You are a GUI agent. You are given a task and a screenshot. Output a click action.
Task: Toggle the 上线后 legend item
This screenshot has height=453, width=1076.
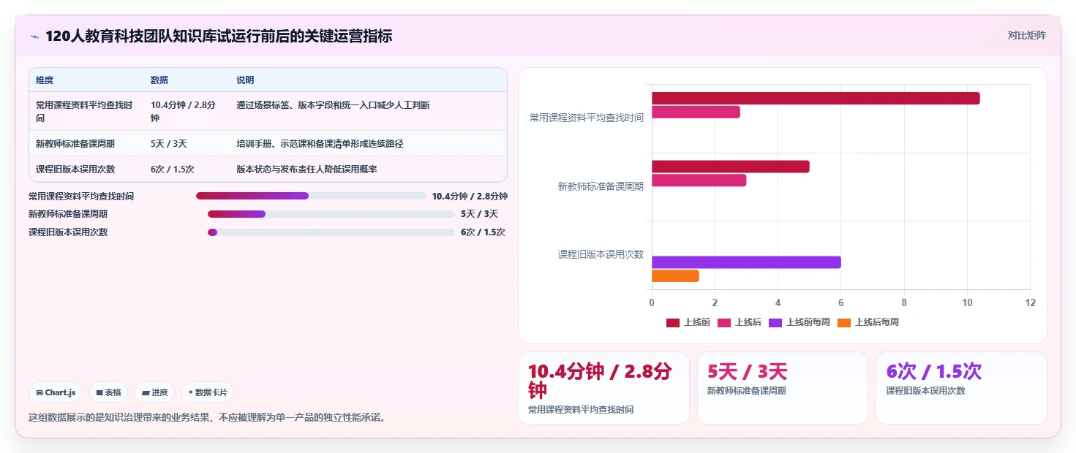tap(740, 322)
